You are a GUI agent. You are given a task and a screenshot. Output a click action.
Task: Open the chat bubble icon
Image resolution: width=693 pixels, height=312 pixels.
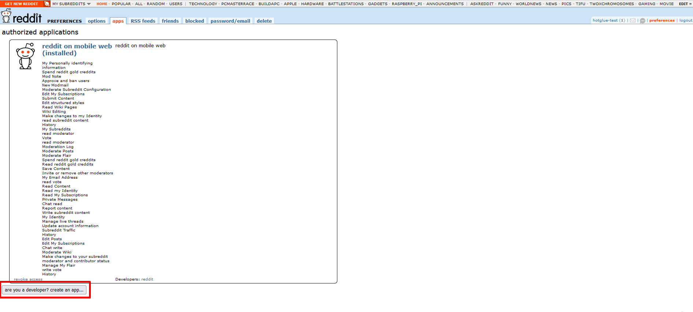(642, 21)
